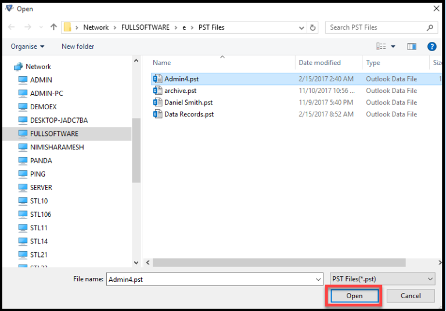This screenshot has height=311, width=446.
Task: Select ADMIN-PC in the network list
Action: coord(46,94)
